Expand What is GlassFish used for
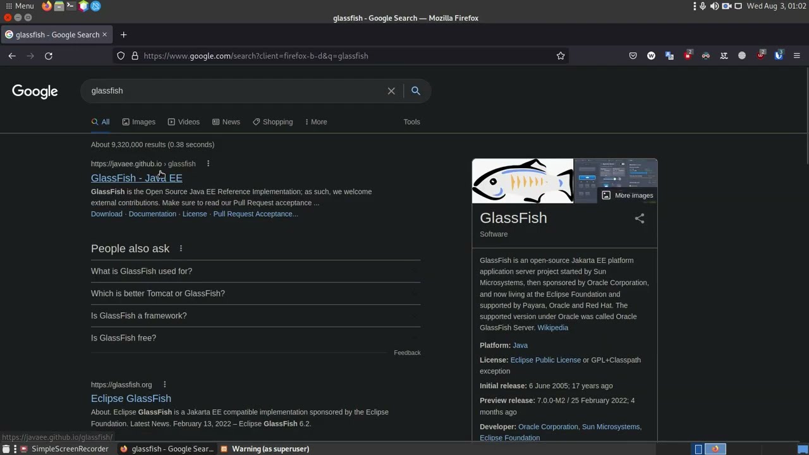 pyautogui.click(x=255, y=271)
